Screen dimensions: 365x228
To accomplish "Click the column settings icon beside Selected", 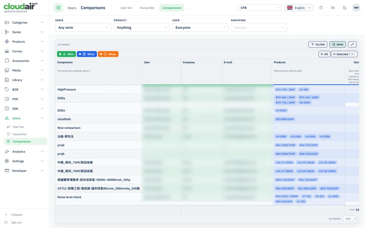I will click(x=353, y=54).
